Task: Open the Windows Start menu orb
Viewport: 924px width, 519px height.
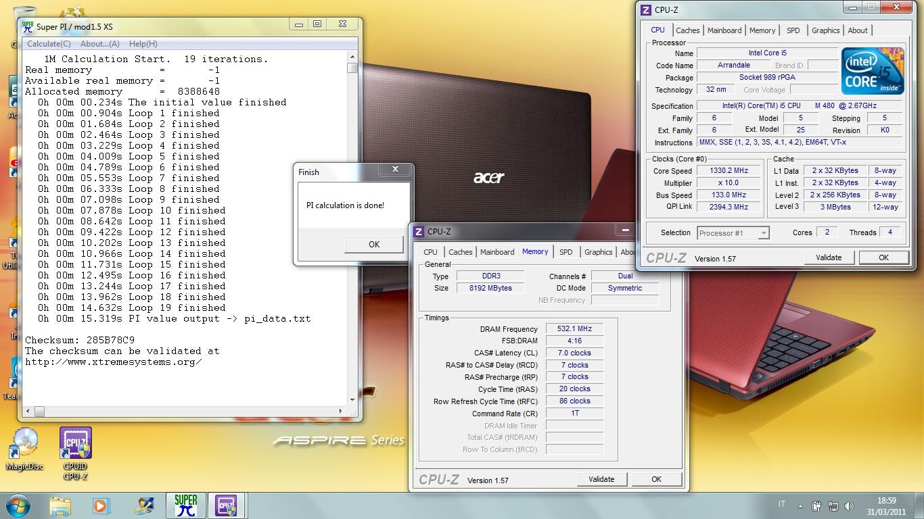Action: pos(17,505)
